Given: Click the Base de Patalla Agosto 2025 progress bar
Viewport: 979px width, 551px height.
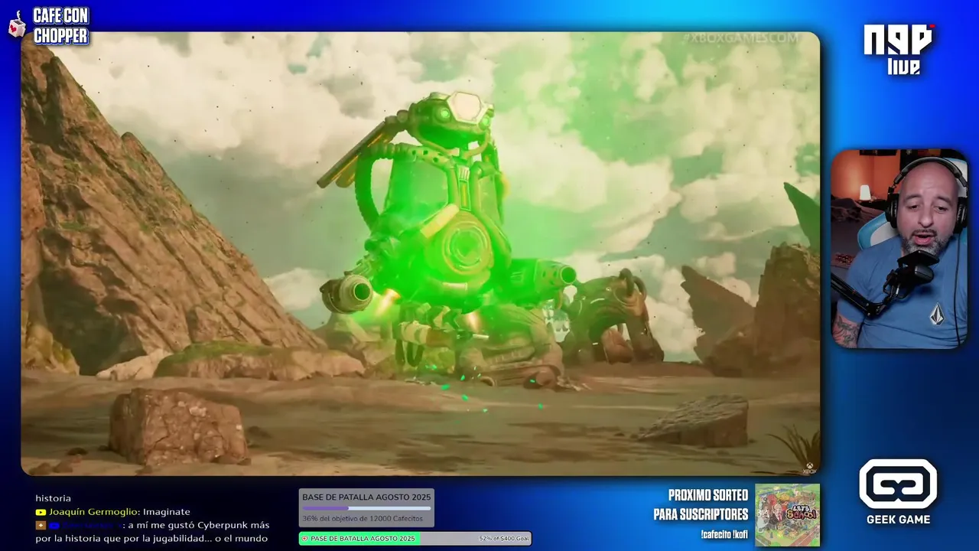Looking at the screenshot, I should pyautogui.click(x=366, y=508).
